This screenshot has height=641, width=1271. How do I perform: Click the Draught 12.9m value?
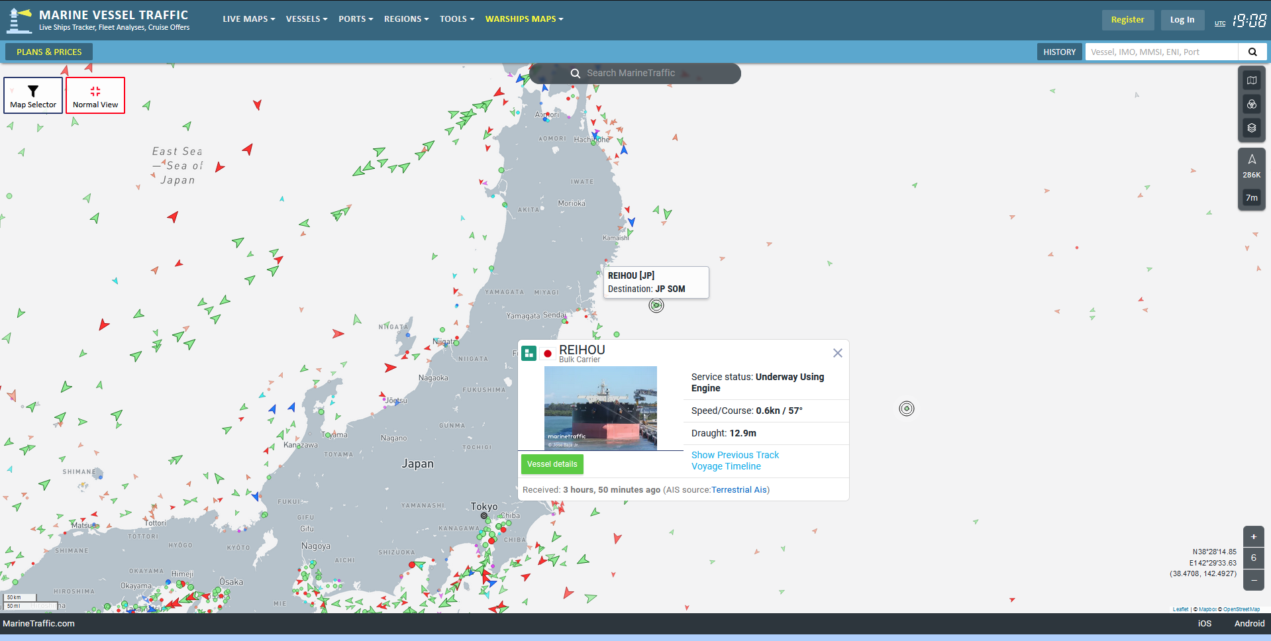[742, 433]
